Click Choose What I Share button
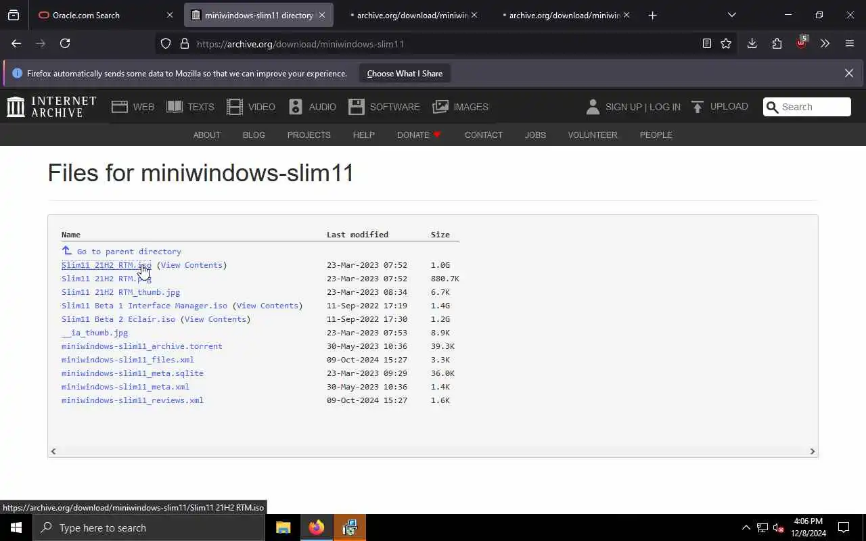The image size is (866, 541). [x=405, y=73]
